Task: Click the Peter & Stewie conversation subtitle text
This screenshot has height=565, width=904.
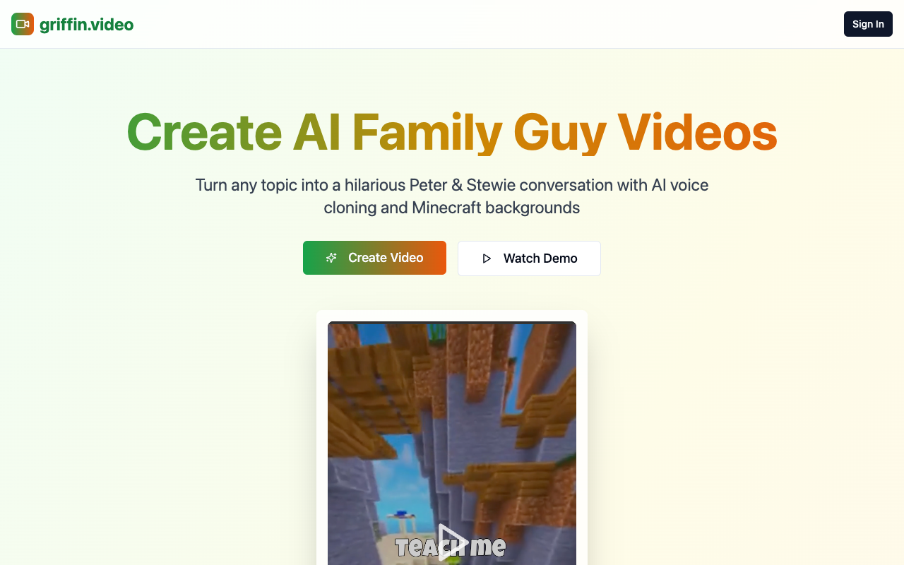Action: (x=452, y=196)
